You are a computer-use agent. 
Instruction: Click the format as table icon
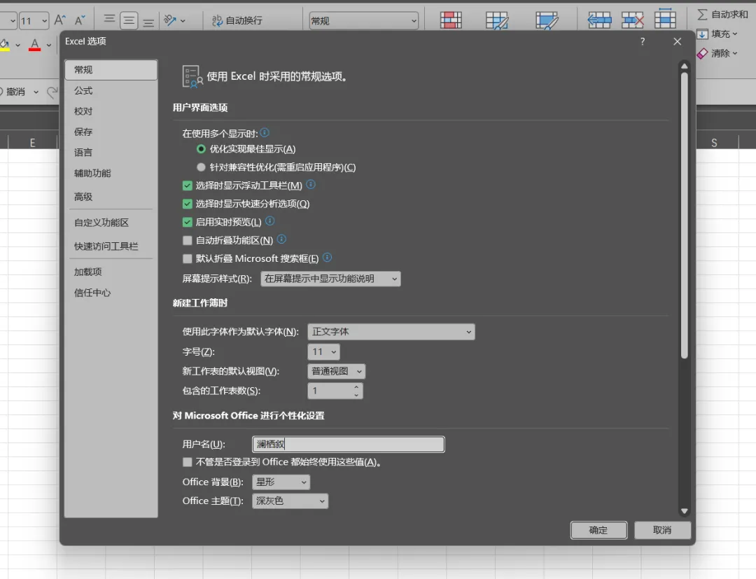coord(497,20)
